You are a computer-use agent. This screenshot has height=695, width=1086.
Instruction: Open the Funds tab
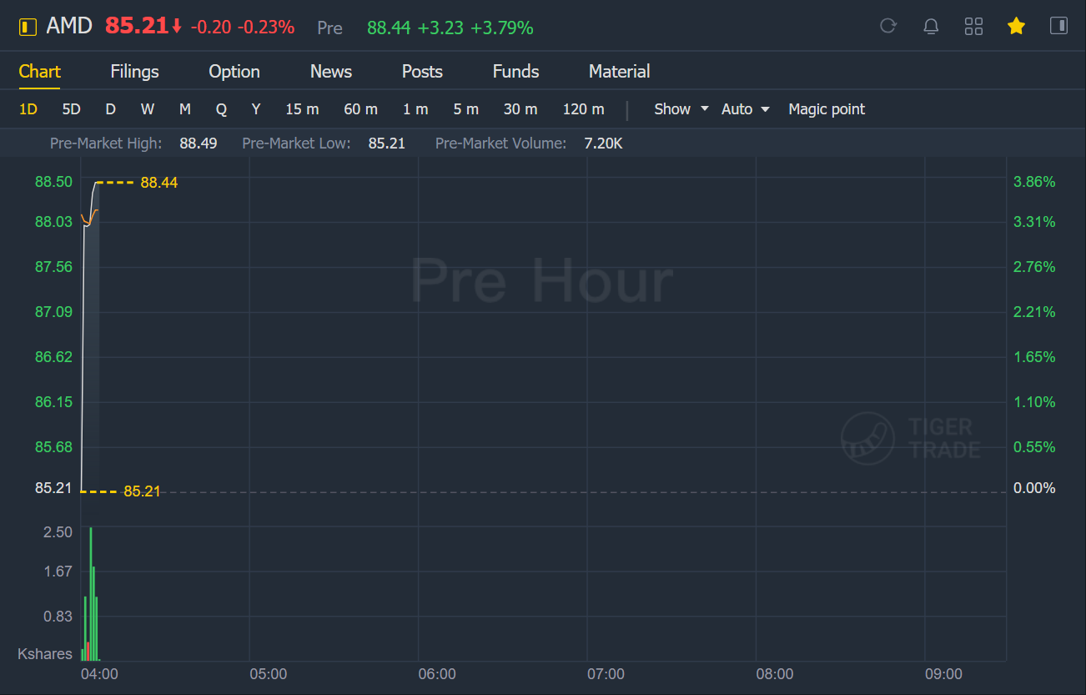pos(515,72)
